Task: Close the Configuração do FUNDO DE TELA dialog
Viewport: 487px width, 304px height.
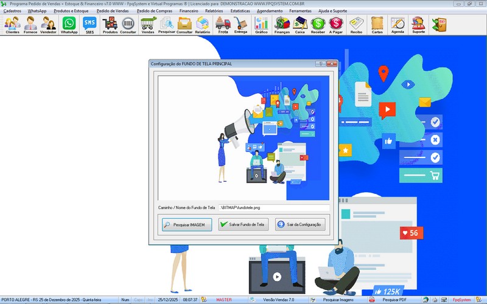Action: coord(332,64)
